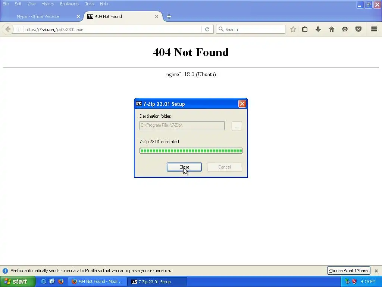382x287 pixels.
Task: Click the browse ellipsis button for destination folder
Action: click(237, 126)
